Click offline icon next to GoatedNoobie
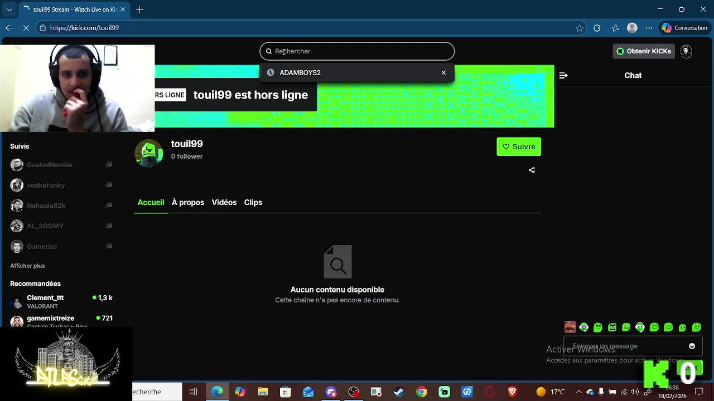 109,165
